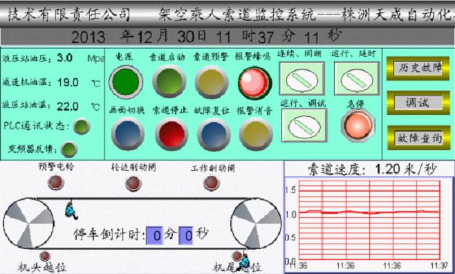Silence the alarm with 报警消音 button
The image size is (455, 274).
[x=256, y=134]
